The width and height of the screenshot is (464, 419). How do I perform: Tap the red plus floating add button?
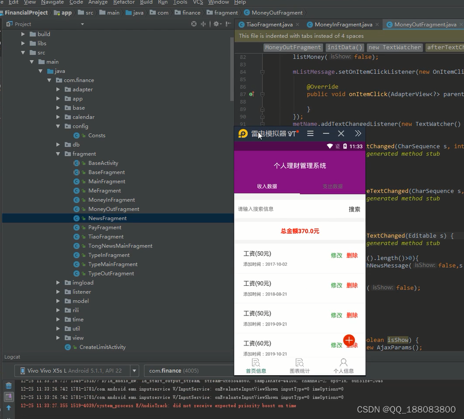click(349, 340)
